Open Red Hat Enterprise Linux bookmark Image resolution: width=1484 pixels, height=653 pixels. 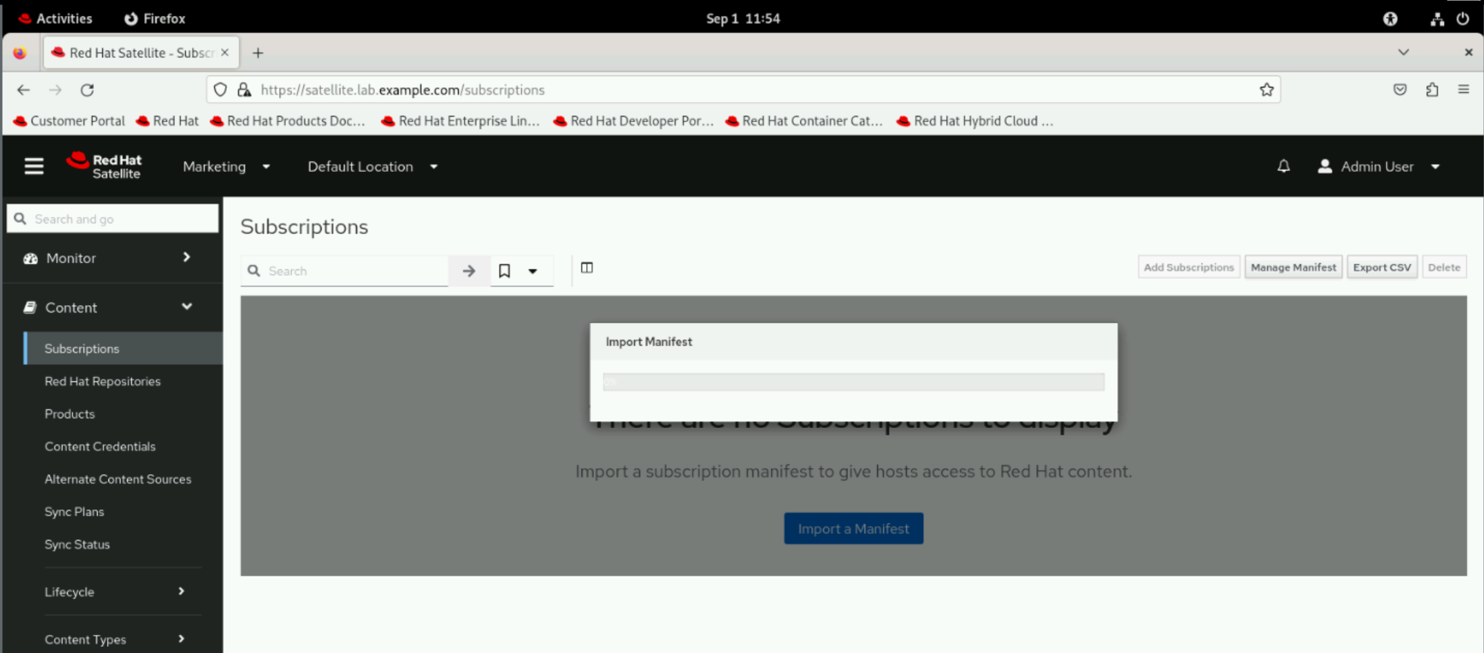(461, 121)
